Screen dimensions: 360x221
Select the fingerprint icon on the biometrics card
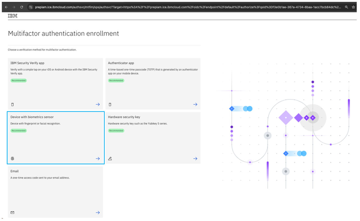click(x=12, y=158)
